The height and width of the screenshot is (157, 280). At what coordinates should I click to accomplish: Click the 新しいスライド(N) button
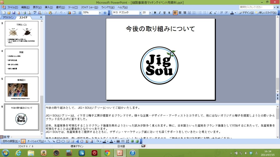pyautogui.click(x=267, y=13)
